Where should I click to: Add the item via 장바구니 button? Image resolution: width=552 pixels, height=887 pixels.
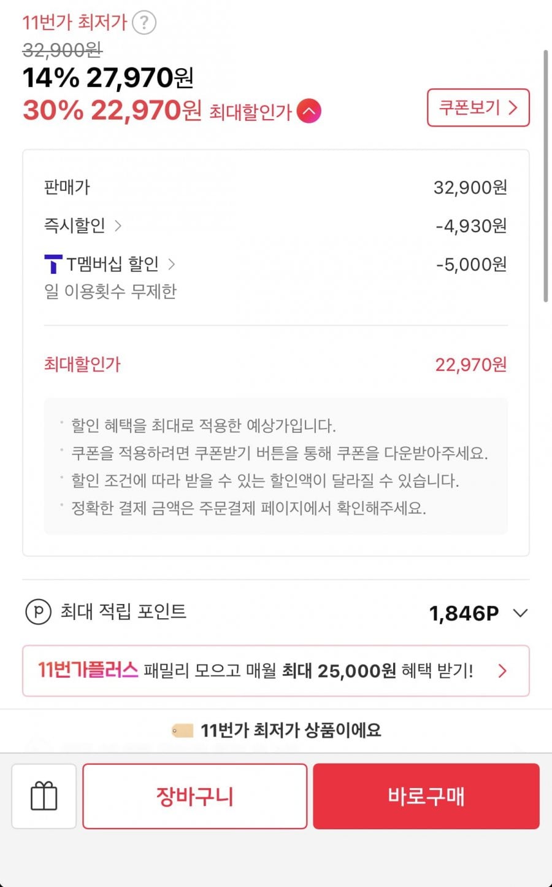click(194, 796)
